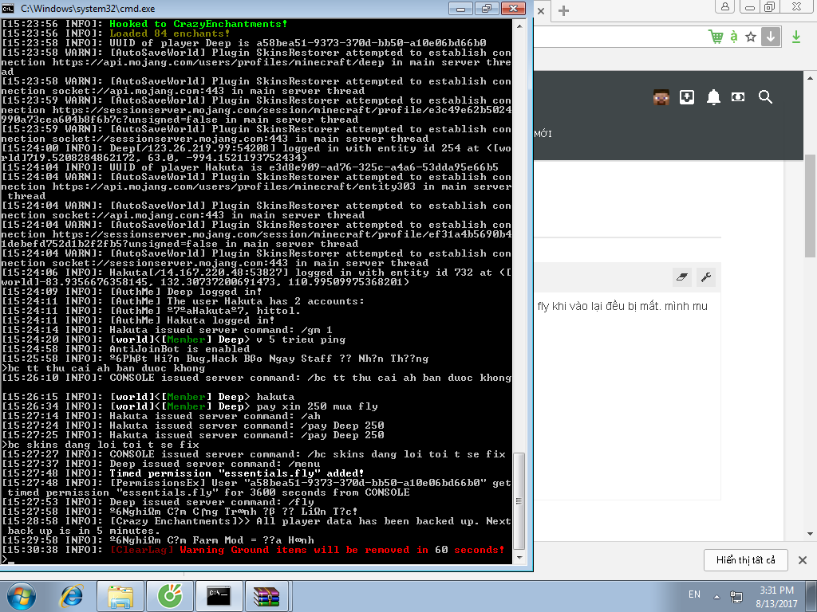This screenshot has width=817, height=612.
Task: Open the Coc Coc browser taskbar icon
Action: click(x=170, y=596)
